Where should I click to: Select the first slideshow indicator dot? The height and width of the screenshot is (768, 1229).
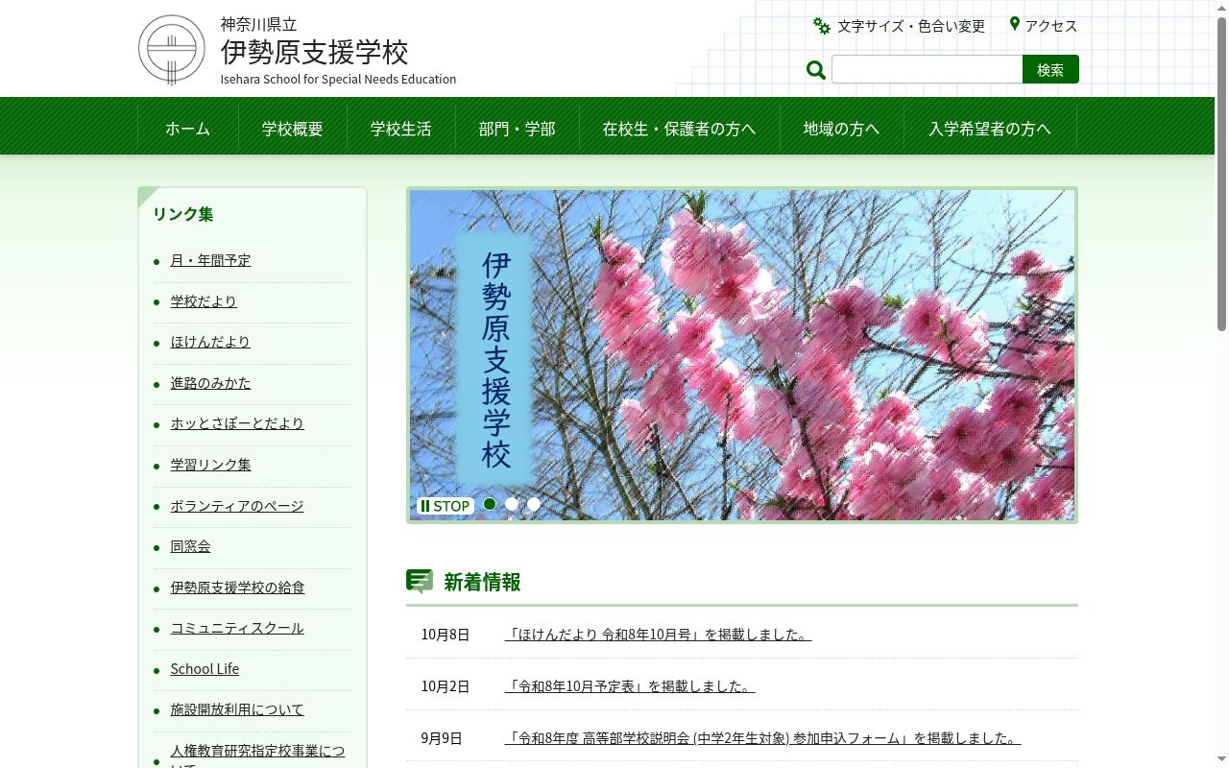coord(490,504)
